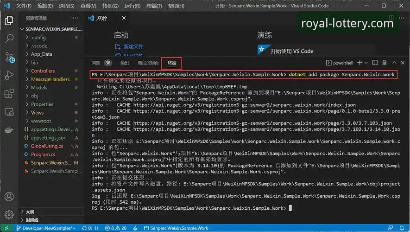Open the Program.cs file
Image resolution: width=410 pixels, height=232 pixels.
tap(51, 155)
